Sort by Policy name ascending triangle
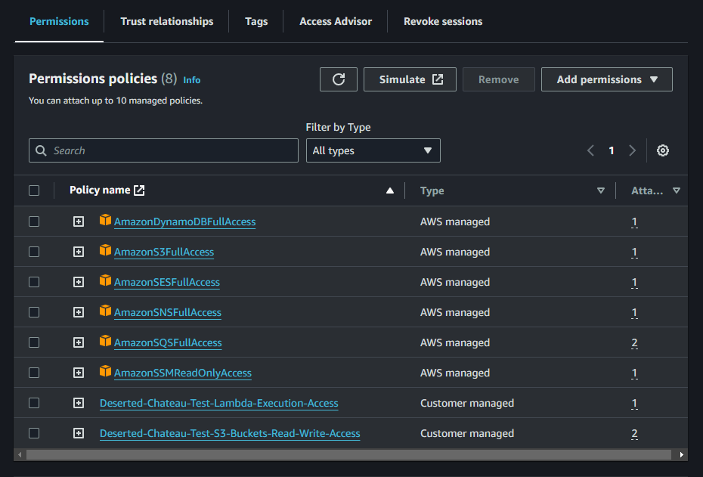Viewport: 703px width, 477px height. tap(390, 190)
